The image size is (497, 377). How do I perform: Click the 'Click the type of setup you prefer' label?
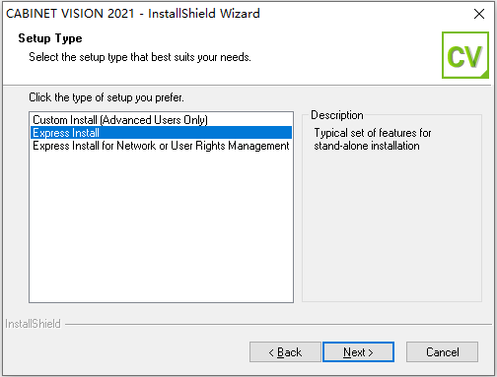(x=106, y=97)
